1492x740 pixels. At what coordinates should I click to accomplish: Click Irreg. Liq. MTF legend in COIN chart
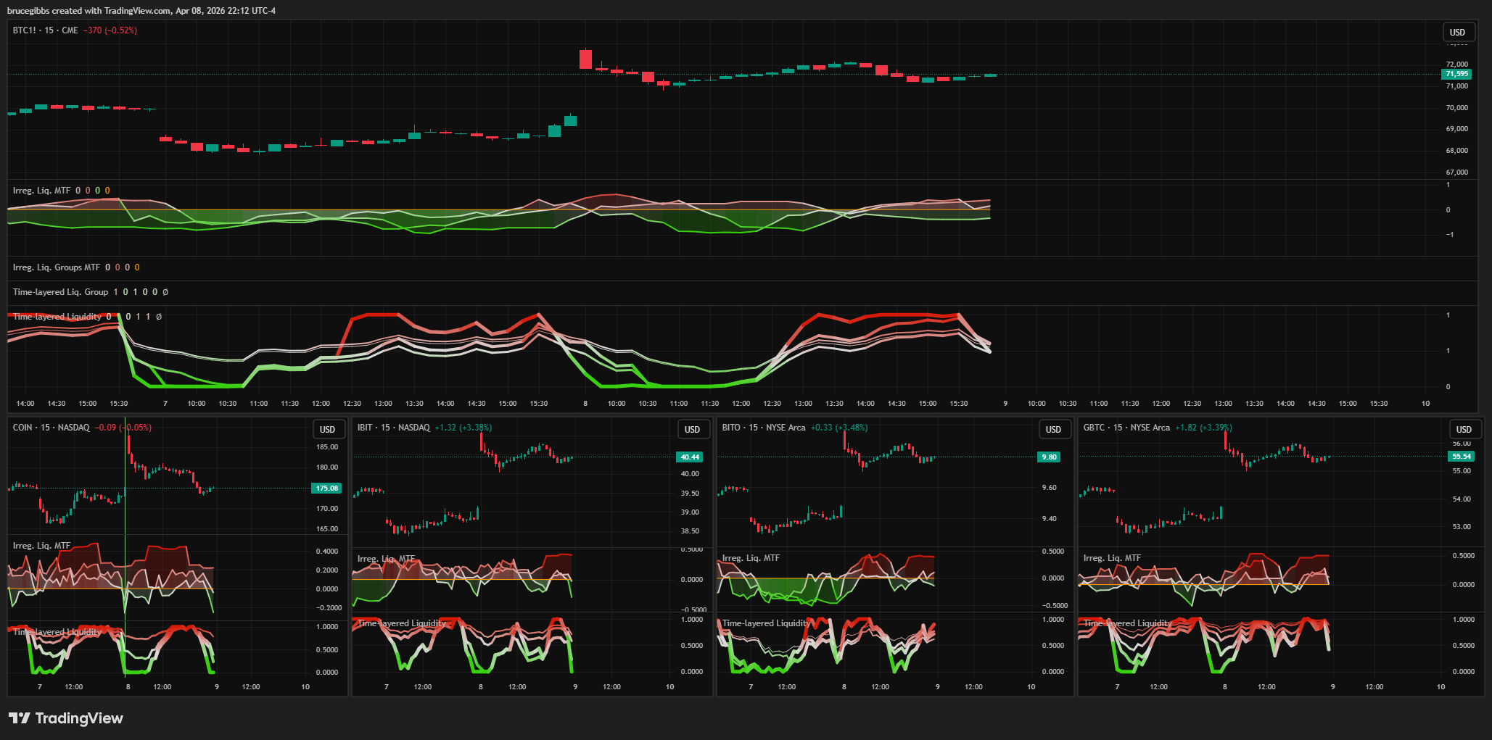point(41,546)
